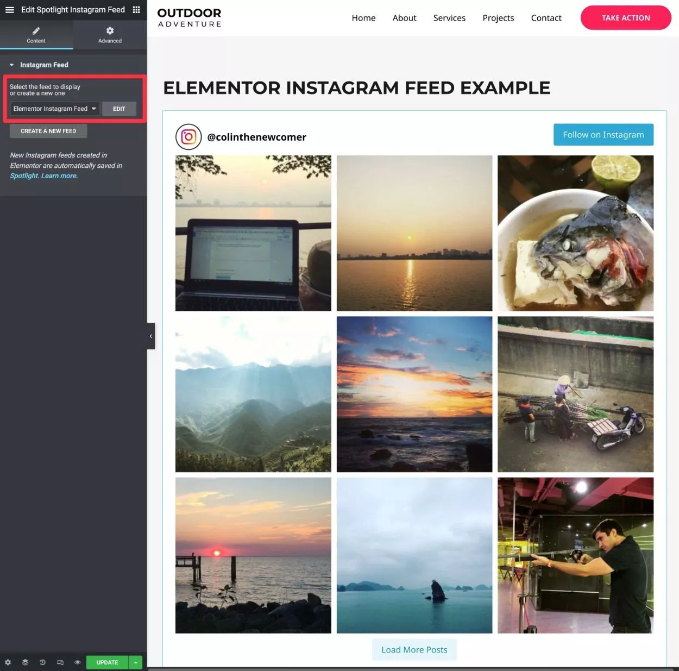This screenshot has width=679, height=671.
Task: Open the Navigator layers icon
Action: pyautogui.click(x=25, y=662)
